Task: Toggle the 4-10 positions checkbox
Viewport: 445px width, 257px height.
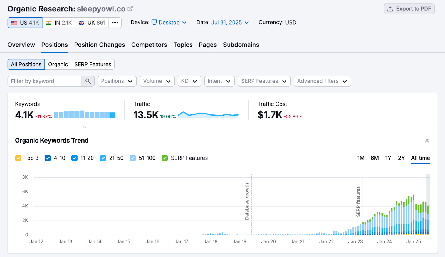Action: coord(48,158)
